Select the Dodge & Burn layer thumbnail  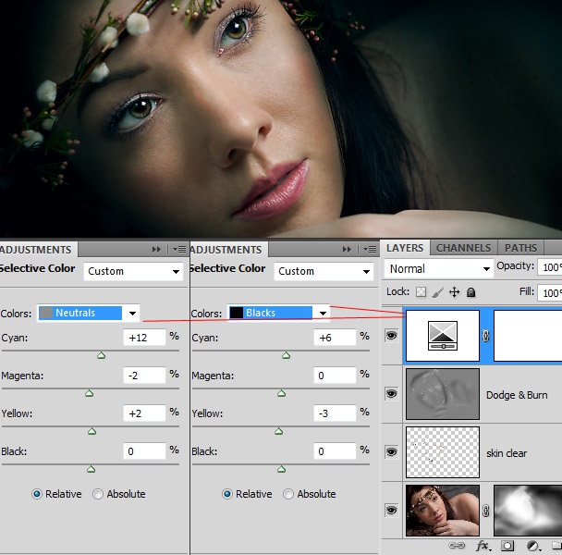click(x=443, y=394)
